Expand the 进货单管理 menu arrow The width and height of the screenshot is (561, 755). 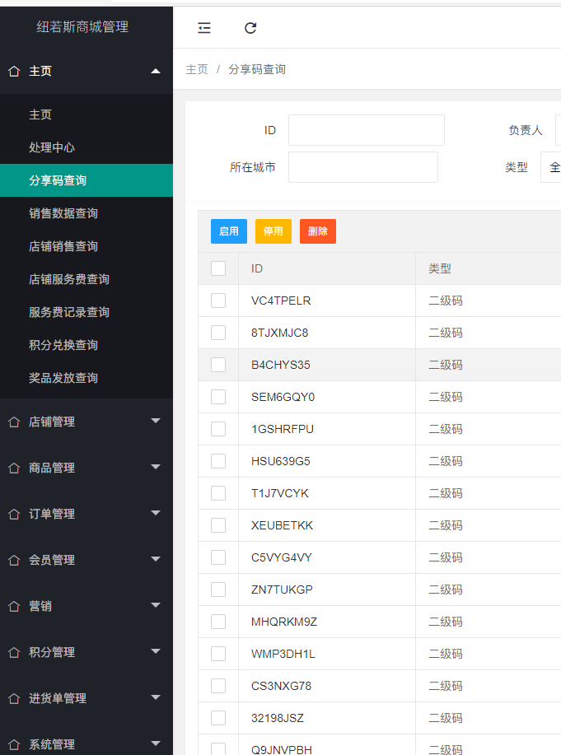(155, 697)
